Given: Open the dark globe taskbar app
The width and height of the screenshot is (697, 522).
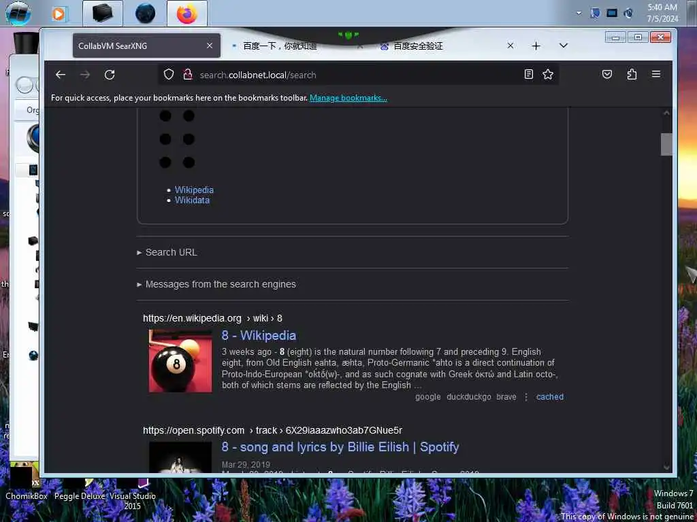Looking at the screenshot, I should coord(145,14).
